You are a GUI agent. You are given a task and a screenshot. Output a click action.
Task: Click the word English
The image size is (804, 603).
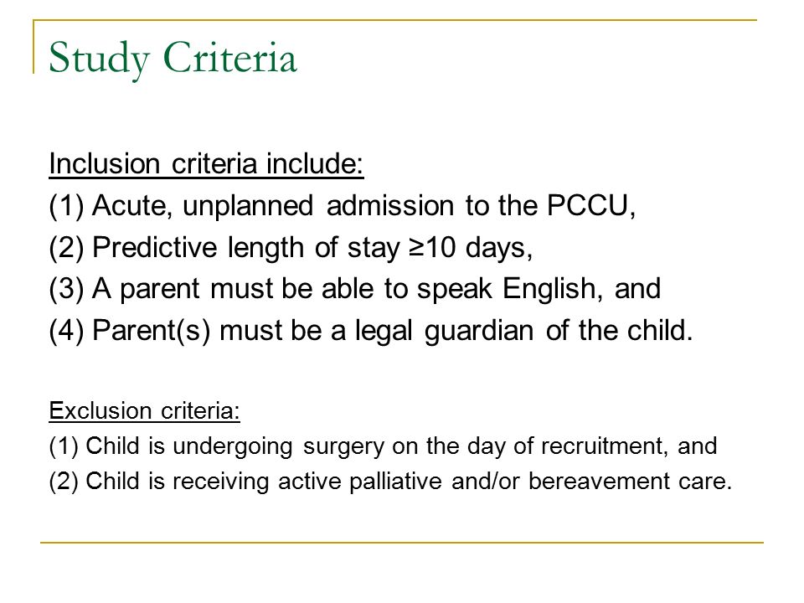(549, 289)
